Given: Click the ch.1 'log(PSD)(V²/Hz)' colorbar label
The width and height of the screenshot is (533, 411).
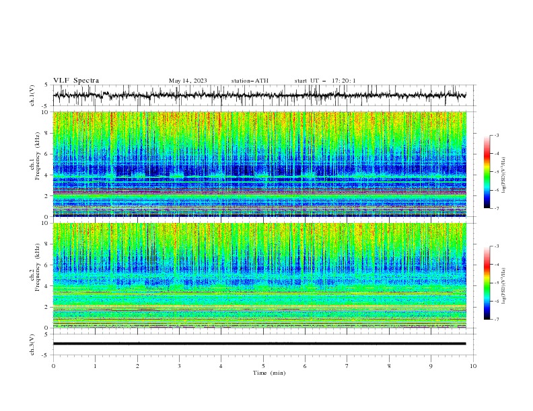Looking at the screenshot, I should 503,175.
